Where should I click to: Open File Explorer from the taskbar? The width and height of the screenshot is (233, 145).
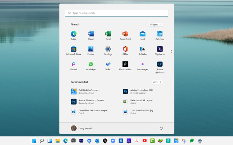57,141
